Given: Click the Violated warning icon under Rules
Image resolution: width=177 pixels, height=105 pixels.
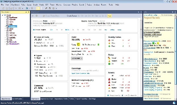Looking at the screenshot, I should (109, 61).
